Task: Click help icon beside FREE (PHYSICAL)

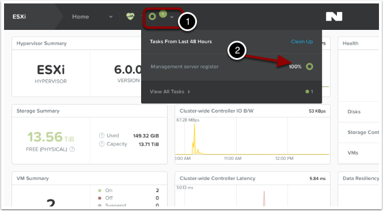Action: pos(72,149)
